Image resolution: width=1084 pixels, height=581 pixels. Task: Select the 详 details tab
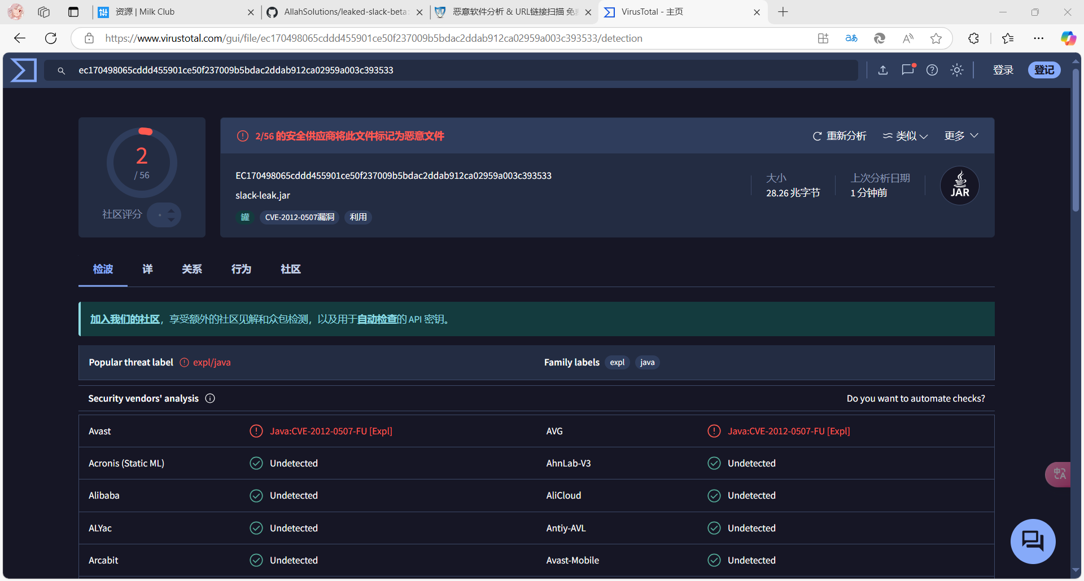pyautogui.click(x=148, y=269)
